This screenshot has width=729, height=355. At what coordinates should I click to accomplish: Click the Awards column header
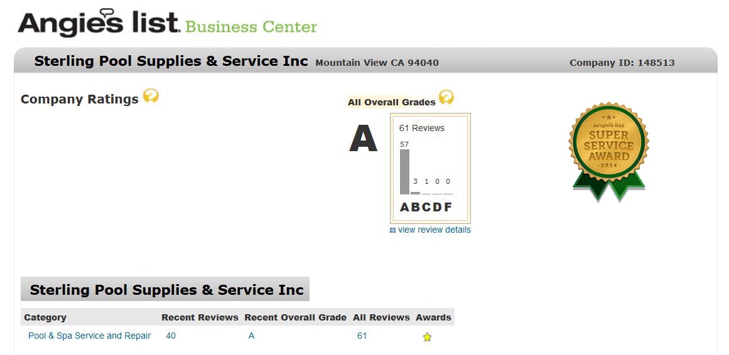[x=433, y=317]
